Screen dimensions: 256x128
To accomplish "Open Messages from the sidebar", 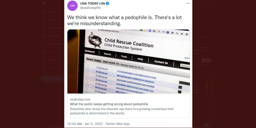I will pos(54,36).
